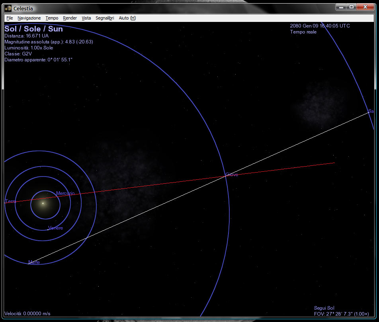Open the File menu
Image resolution: width=379 pixels, height=322 pixels.
coord(10,18)
